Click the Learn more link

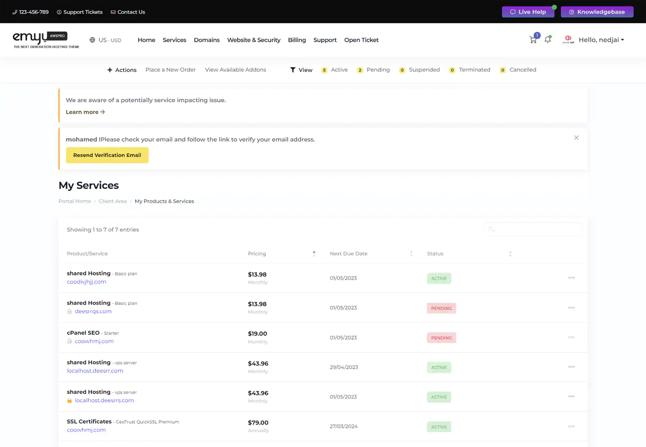click(x=85, y=112)
